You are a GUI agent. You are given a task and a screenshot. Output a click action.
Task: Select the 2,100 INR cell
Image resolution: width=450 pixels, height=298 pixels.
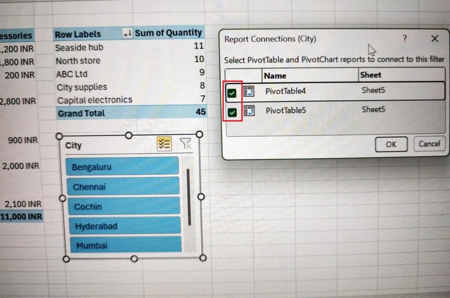click(23, 204)
